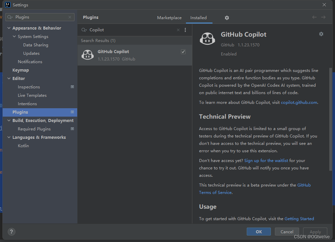Open Required Plugins settings
Viewport: 335px width, 242px height.
click(x=34, y=129)
